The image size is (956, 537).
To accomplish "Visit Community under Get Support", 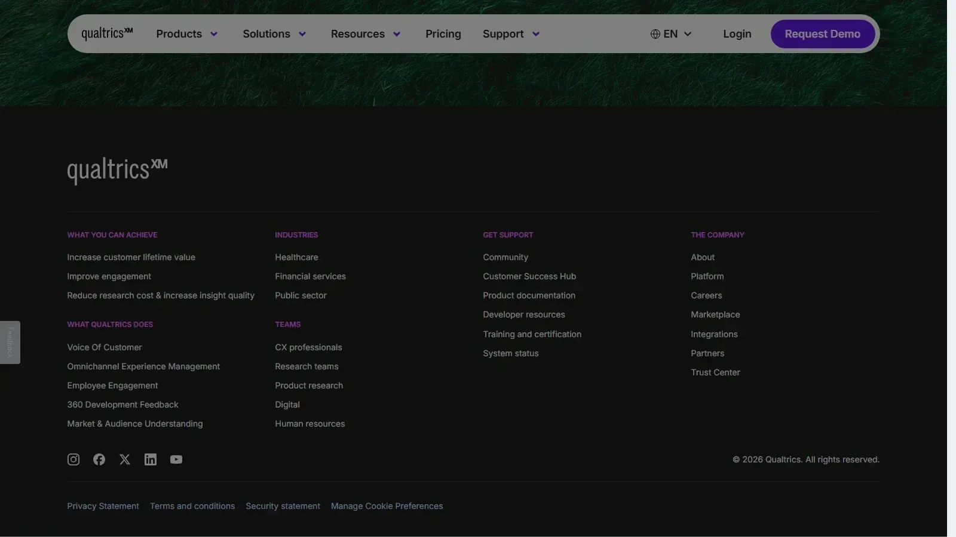I will [505, 257].
